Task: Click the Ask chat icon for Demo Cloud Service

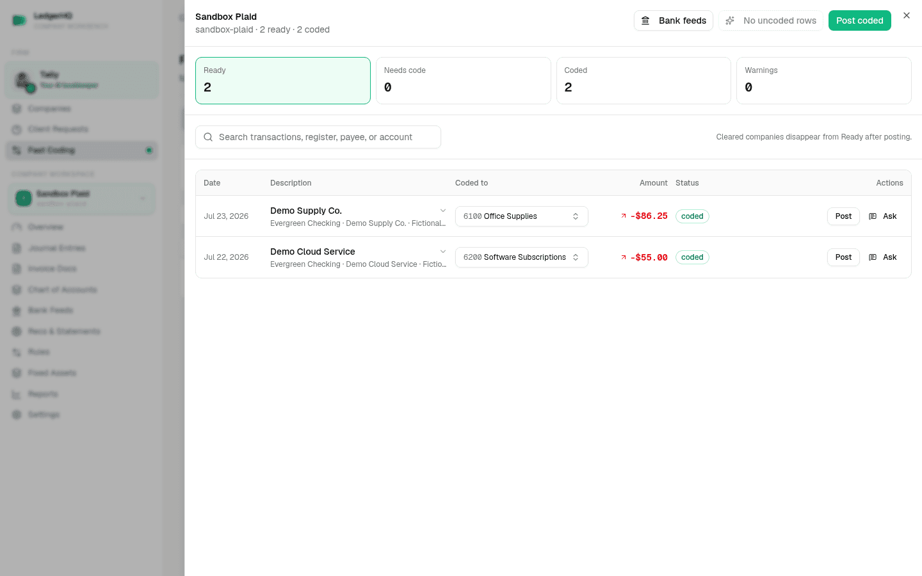Action: point(873,257)
